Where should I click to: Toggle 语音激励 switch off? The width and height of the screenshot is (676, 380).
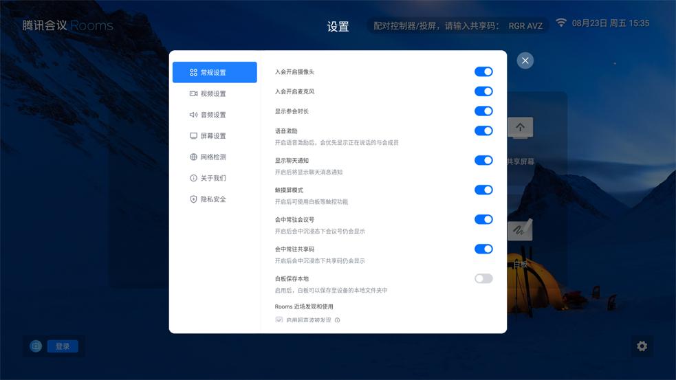coord(483,131)
